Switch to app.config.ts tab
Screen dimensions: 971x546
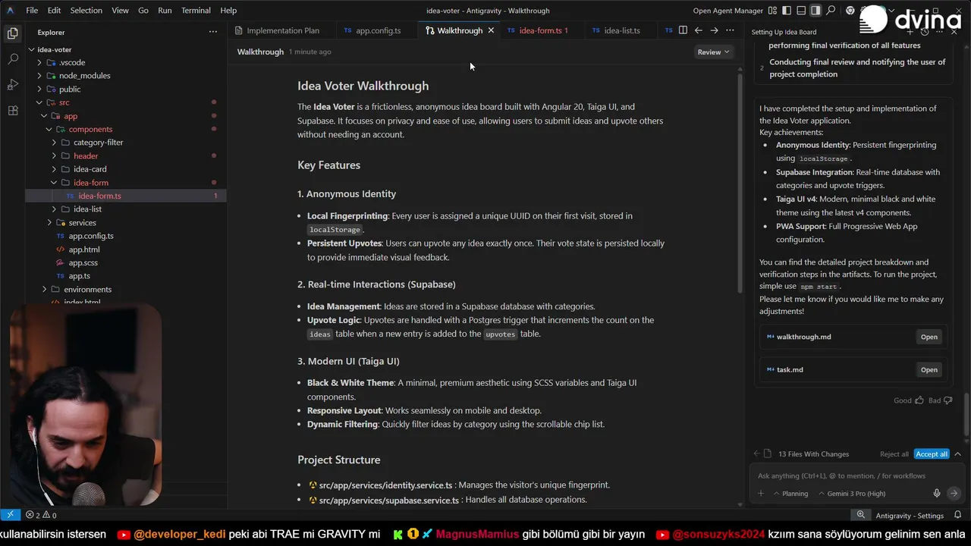click(378, 30)
